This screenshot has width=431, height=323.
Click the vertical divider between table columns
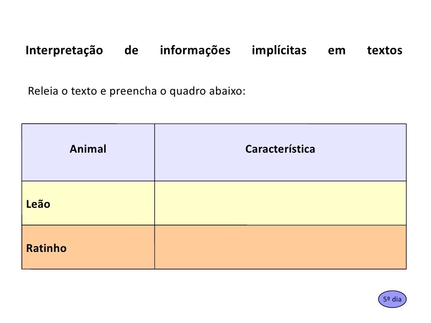[x=154, y=196]
